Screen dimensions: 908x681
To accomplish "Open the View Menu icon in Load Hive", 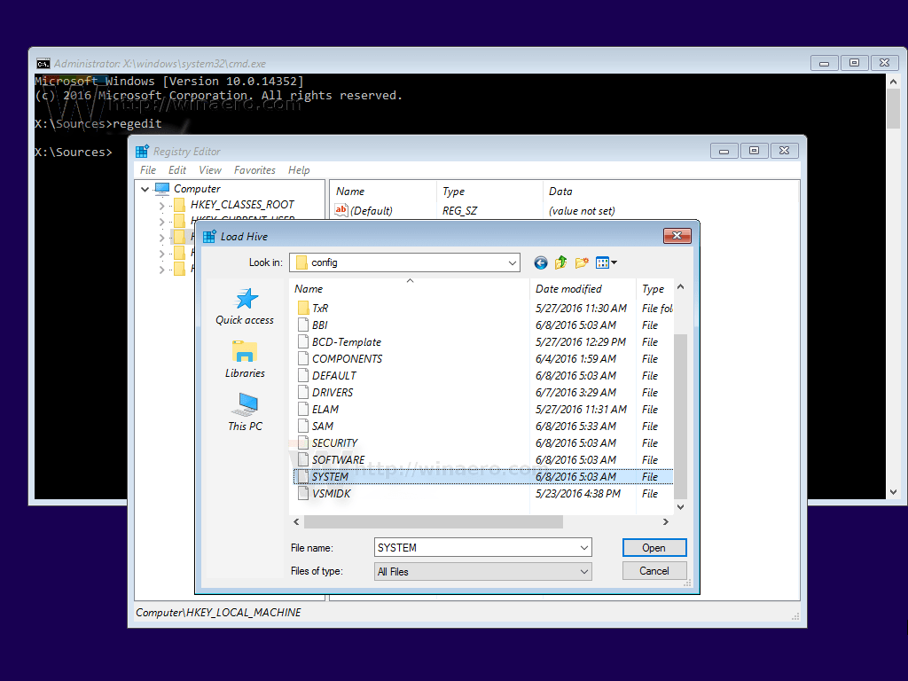I will pyautogui.click(x=603, y=262).
